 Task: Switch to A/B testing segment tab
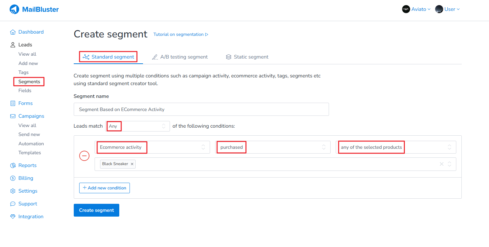coord(180,57)
